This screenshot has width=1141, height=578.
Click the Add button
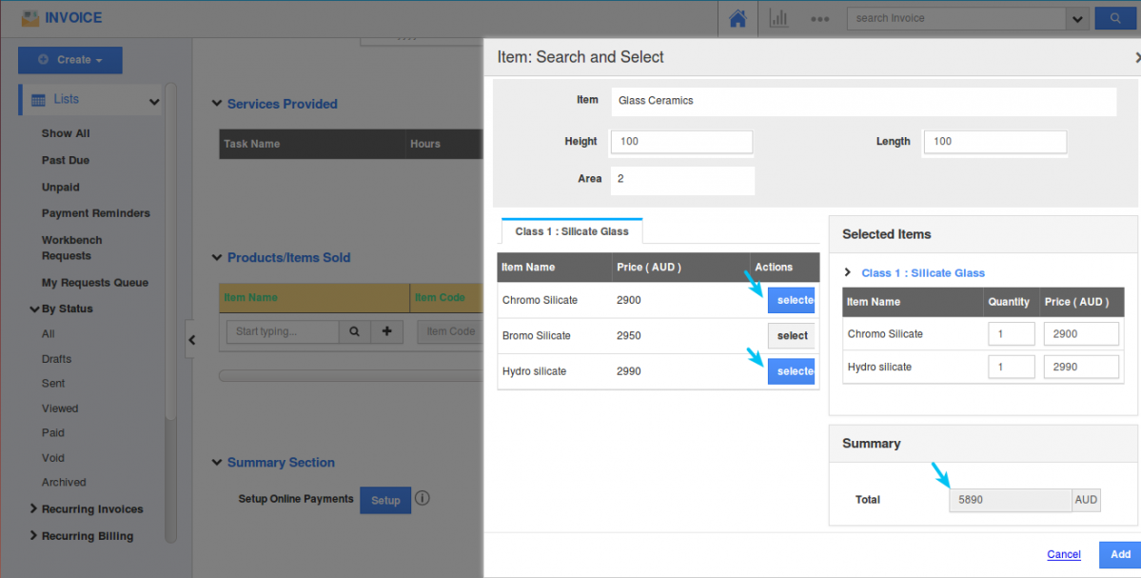click(1120, 554)
